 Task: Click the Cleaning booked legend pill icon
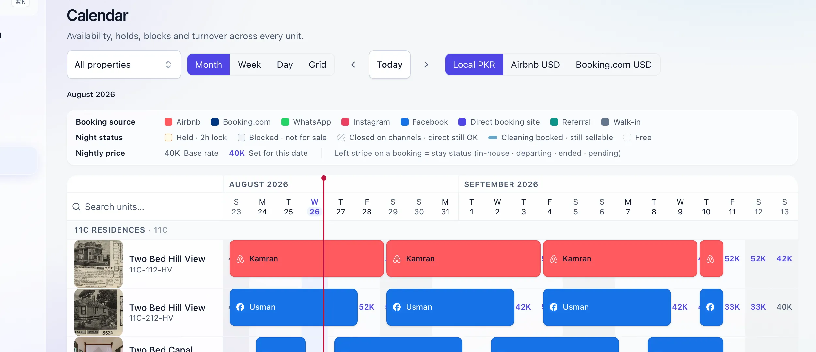[493, 138]
